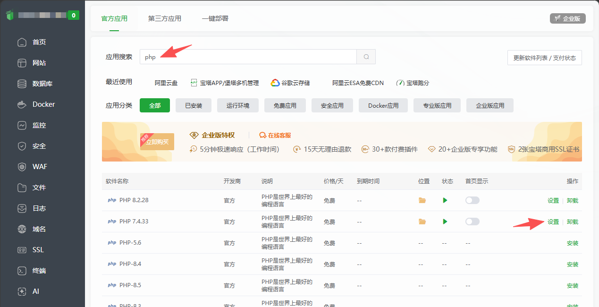The image size is (599, 307).
Task: Open 阿里云ESA免费CDN recent app
Action: tap(358, 83)
